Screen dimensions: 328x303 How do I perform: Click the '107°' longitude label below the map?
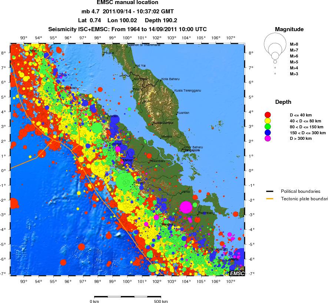pos(231,281)
